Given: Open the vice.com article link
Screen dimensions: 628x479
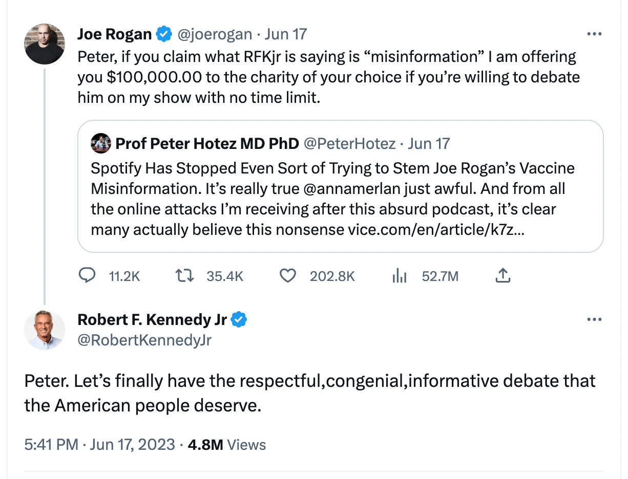Looking at the screenshot, I should pos(435,230).
